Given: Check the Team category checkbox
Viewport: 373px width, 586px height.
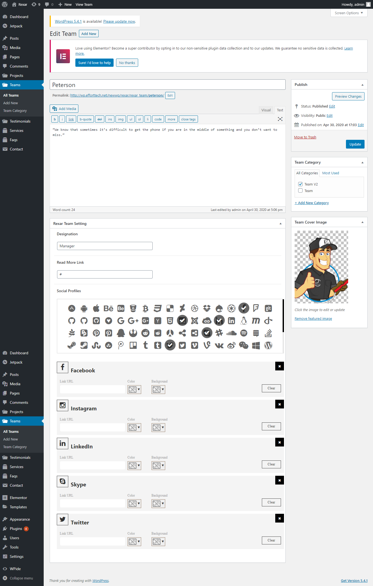Looking at the screenshot, I should point(300,191).
